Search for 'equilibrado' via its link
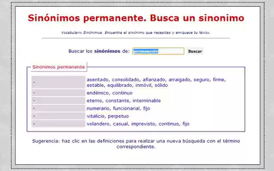The width and height of the screenshot is (274, 171). tap(120, 85)
